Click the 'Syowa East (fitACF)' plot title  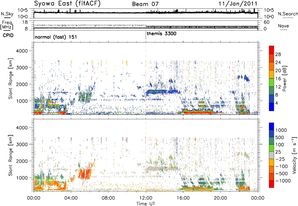click(67, 3)
